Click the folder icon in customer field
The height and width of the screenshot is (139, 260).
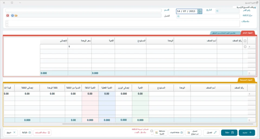(x=16, y=15)
